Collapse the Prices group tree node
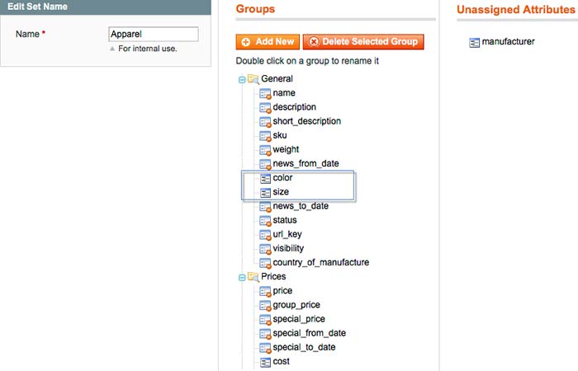The width and height of the screenshot is (578, 371). click(242, 277)
